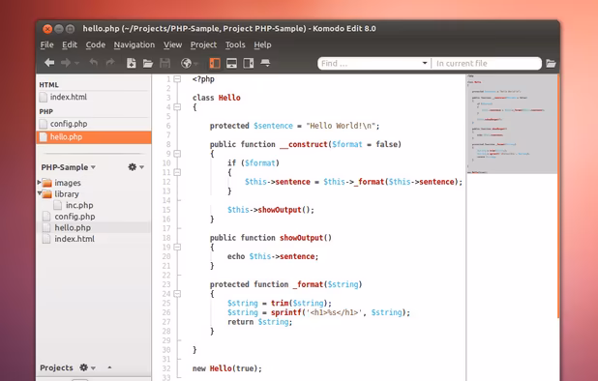Click the folder icon beside the search scope

pos(551,63)
